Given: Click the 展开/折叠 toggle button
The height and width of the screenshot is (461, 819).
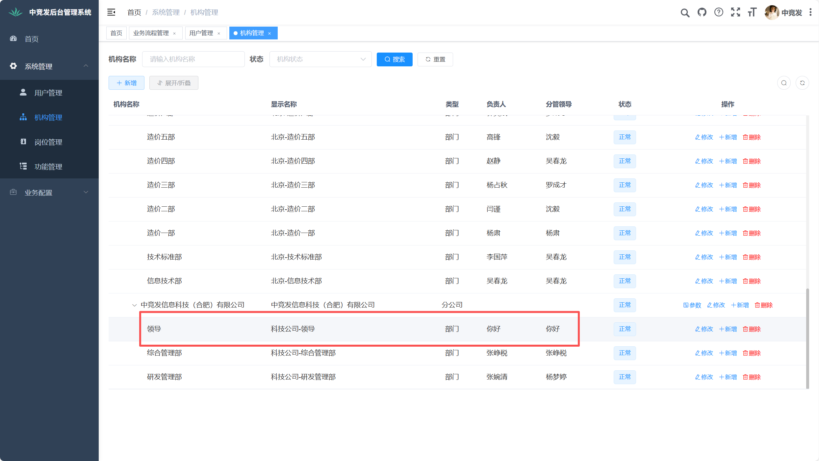Looking at the screenshot, I should point(174,83).
